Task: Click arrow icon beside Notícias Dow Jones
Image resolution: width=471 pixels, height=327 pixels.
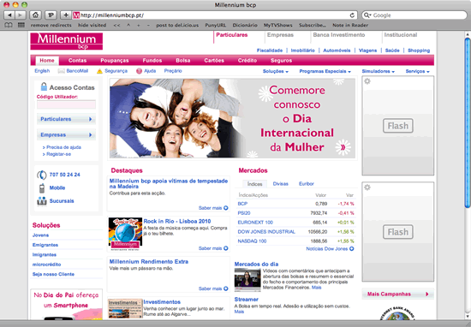Action: click(x=351, y=248)
